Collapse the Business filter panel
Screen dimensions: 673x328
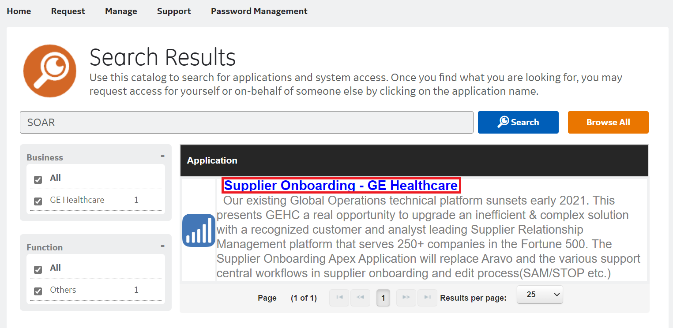click(x=162, y=156)
